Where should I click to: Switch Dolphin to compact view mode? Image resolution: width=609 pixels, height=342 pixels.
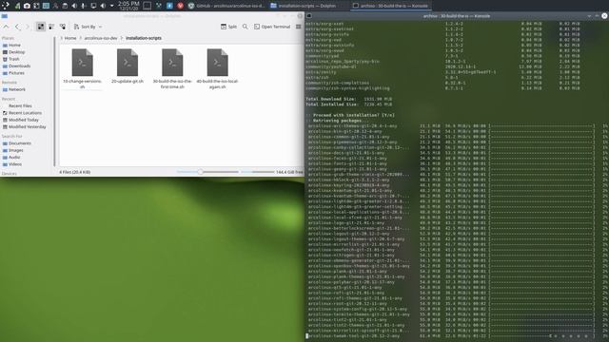point(51,27)
